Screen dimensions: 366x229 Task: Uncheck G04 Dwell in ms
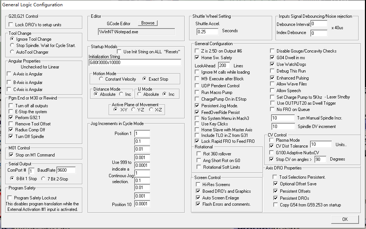pos(272,57)
